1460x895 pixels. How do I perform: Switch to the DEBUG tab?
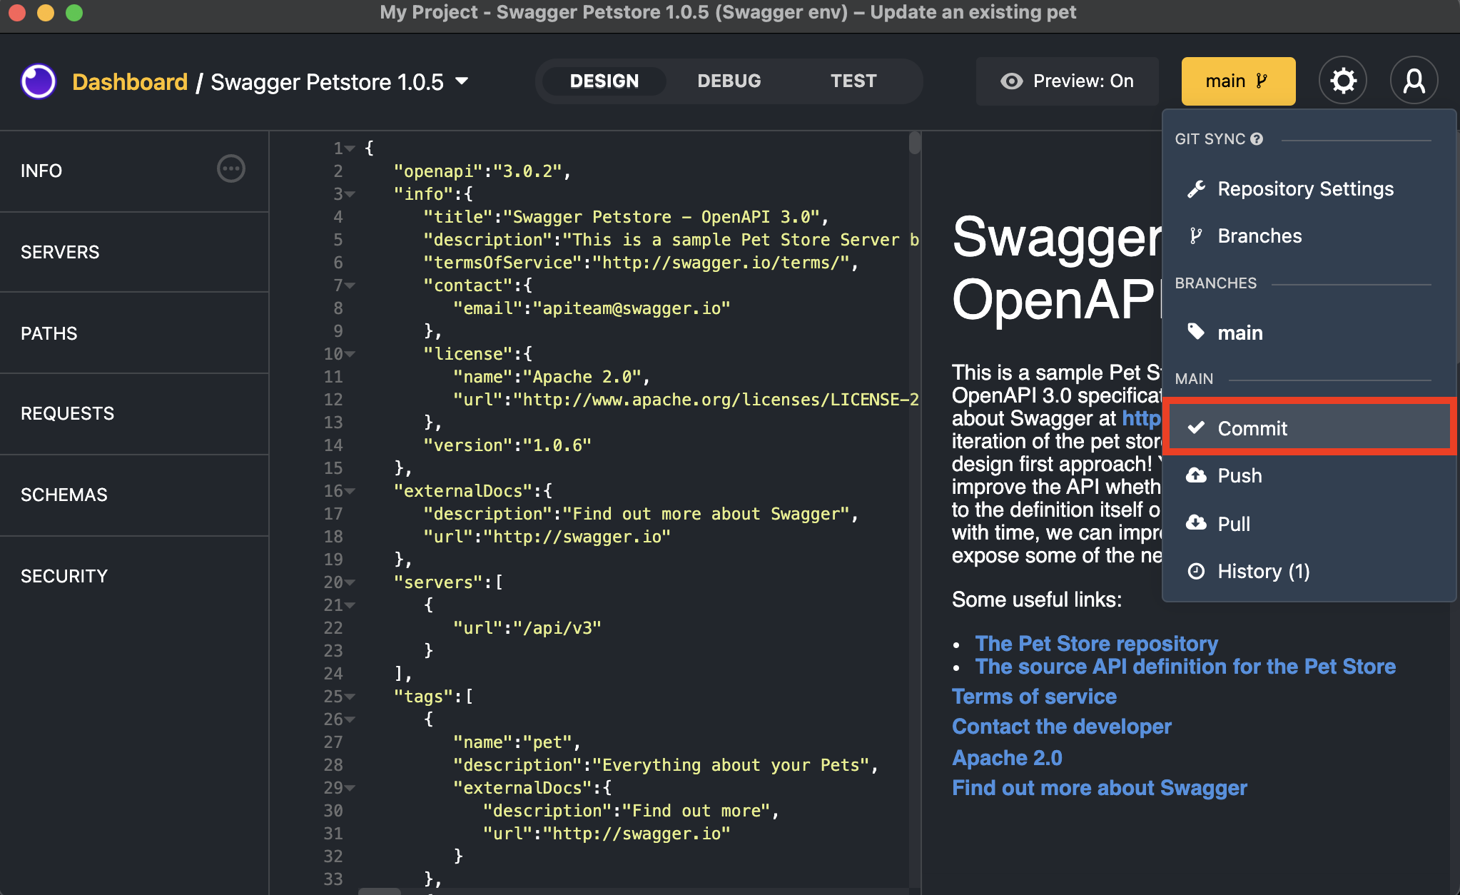coord(729,81)
